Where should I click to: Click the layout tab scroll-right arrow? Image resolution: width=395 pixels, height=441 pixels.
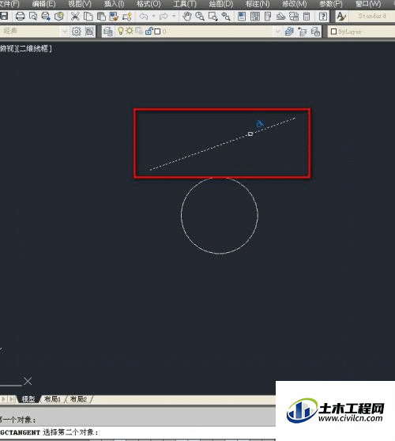[4, 399]
